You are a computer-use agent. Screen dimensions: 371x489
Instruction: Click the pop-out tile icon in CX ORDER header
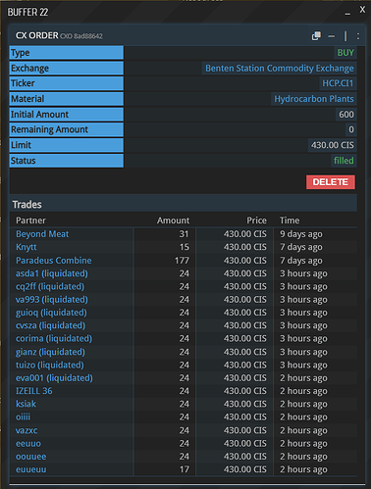[316, 35]
